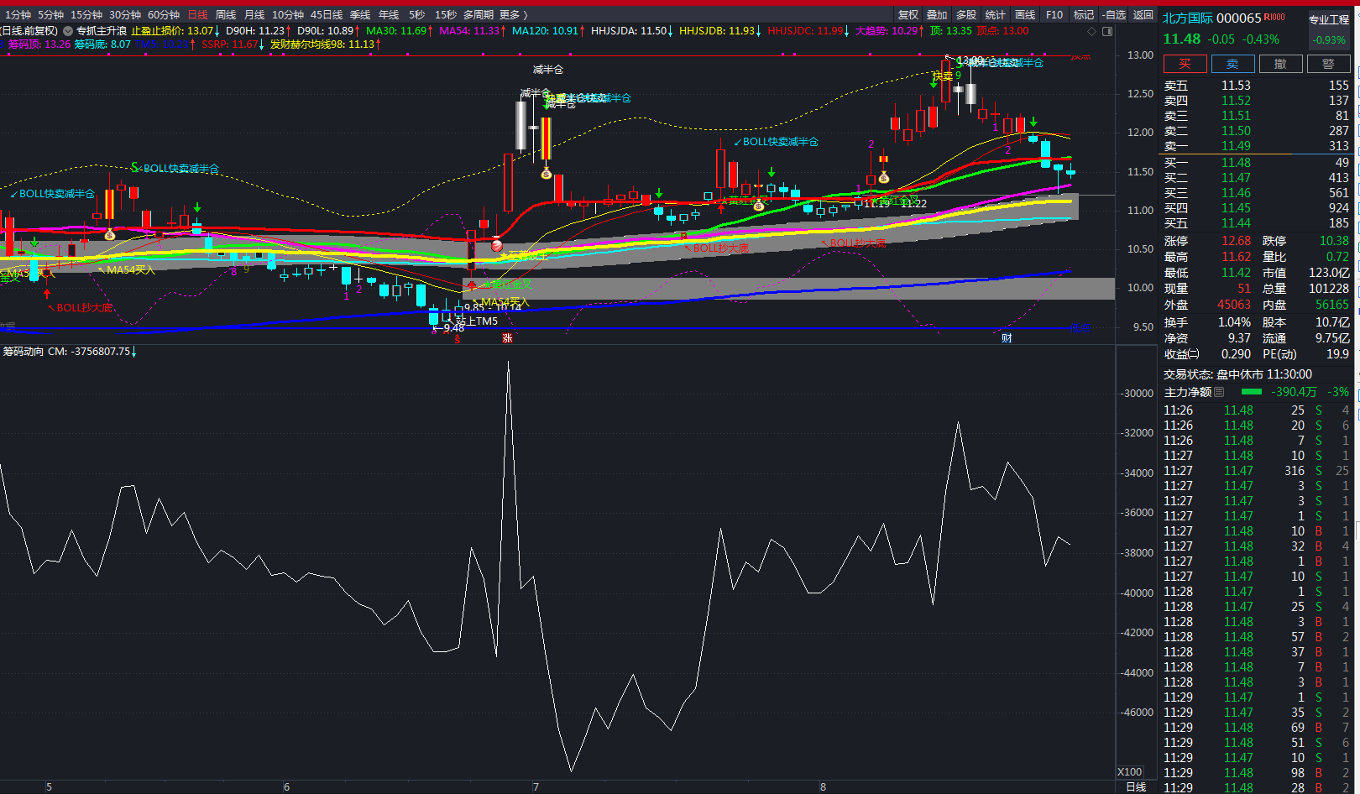This screenshot has height=794, width=1360.
Task: Switch to 季线 quarterly chart
Action: (x=360, y=15)
